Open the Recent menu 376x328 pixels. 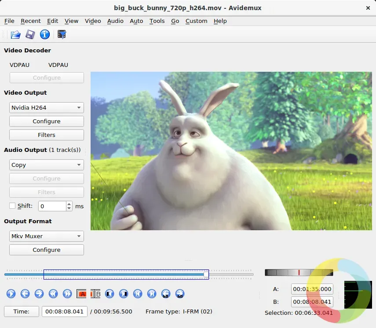click(x=31, y=21)
